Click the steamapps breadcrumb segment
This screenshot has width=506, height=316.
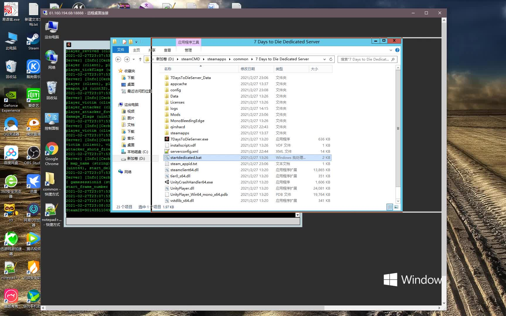(217, 59)
